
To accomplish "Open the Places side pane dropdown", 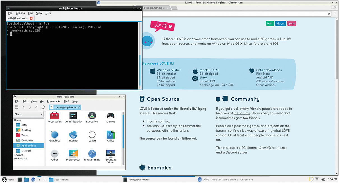I will coord(28,114).
